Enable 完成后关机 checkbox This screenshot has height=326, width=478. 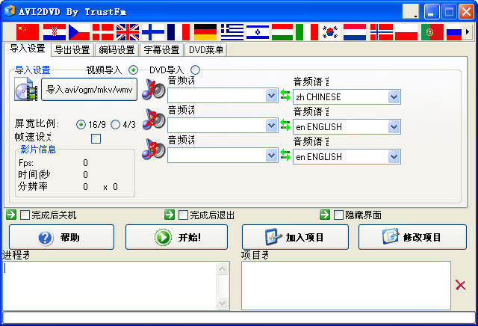[25, 215]
